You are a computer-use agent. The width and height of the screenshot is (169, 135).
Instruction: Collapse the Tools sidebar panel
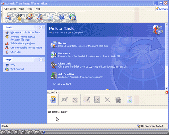[x=41, y=27]
